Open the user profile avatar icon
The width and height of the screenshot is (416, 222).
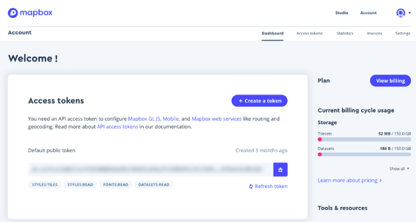(401, 13)
